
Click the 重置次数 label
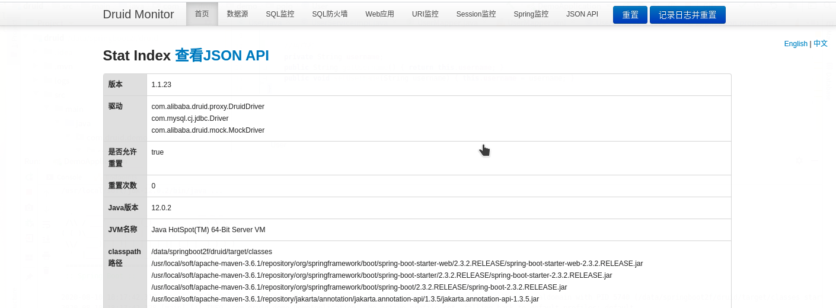(x=122, y=186)
